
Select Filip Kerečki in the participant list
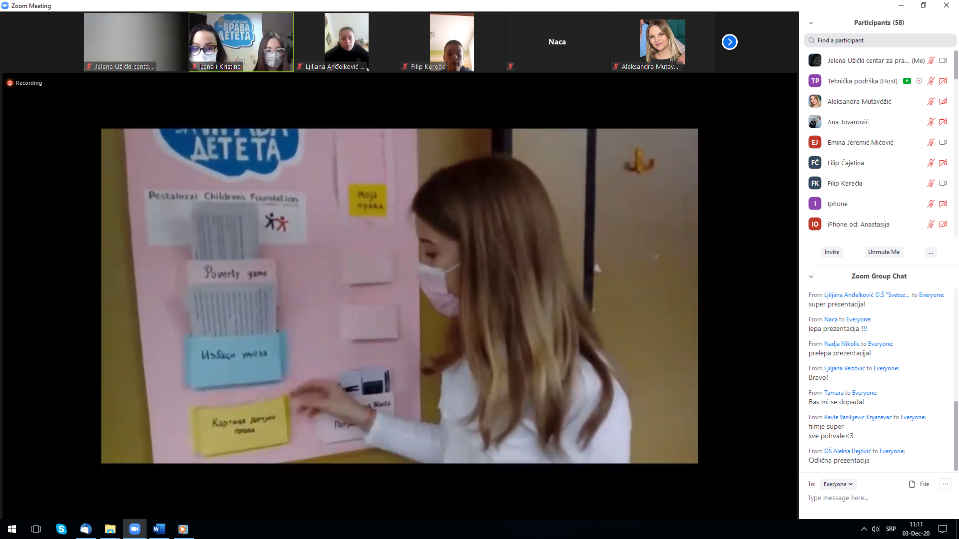(878, 183)
